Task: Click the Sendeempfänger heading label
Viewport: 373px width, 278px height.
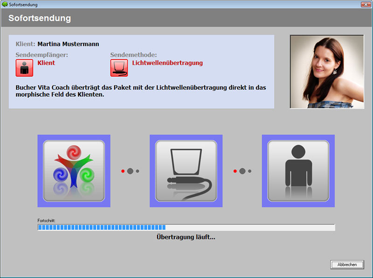Action: (x=42, y=55)
